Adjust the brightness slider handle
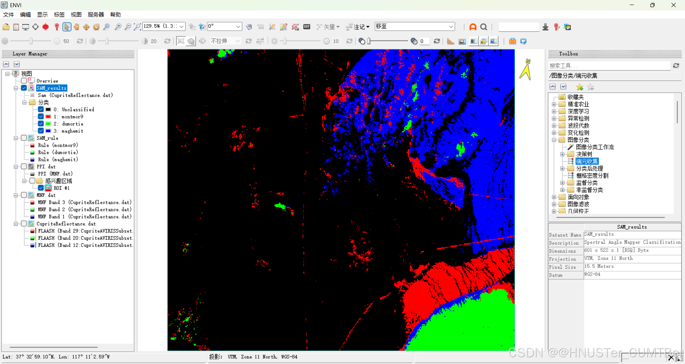This screenshot has height=364, width=685. pos(31,41)
